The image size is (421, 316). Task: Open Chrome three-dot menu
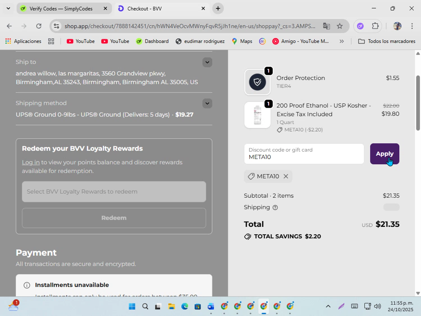(x=412, y=26)
